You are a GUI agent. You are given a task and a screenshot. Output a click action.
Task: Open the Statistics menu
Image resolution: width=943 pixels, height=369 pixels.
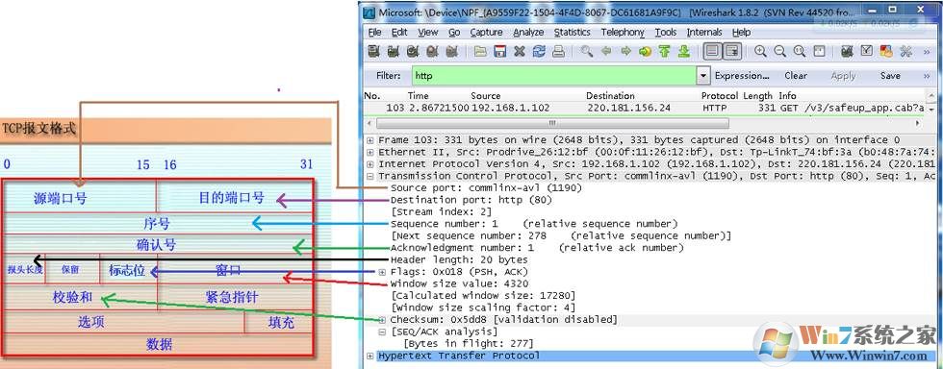pyautogui.click(x=572, y=33)
